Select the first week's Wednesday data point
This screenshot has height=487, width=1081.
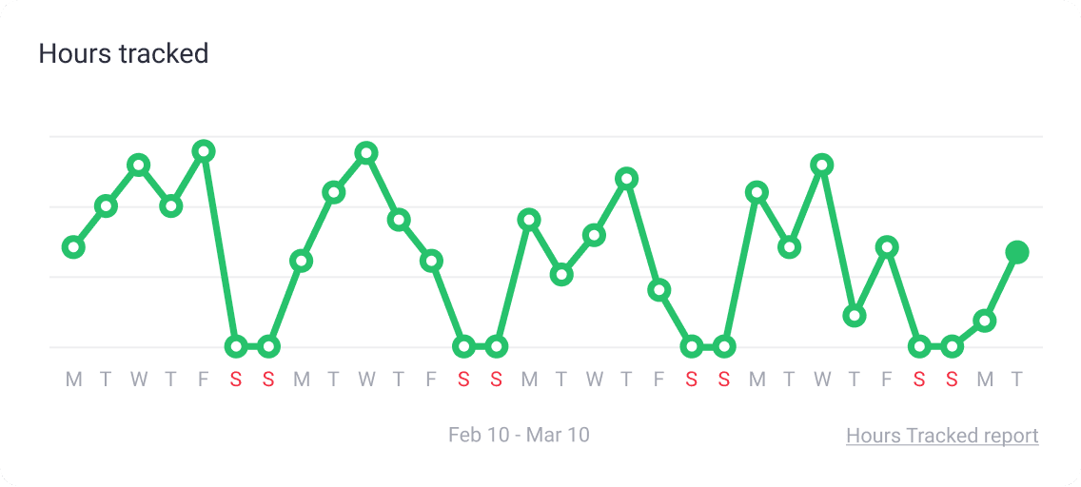tap(139, 166)
